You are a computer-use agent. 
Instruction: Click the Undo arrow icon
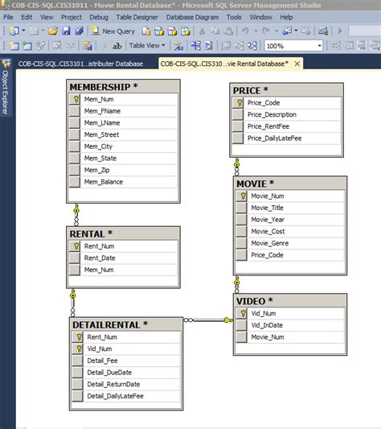(x=245, y=31)
